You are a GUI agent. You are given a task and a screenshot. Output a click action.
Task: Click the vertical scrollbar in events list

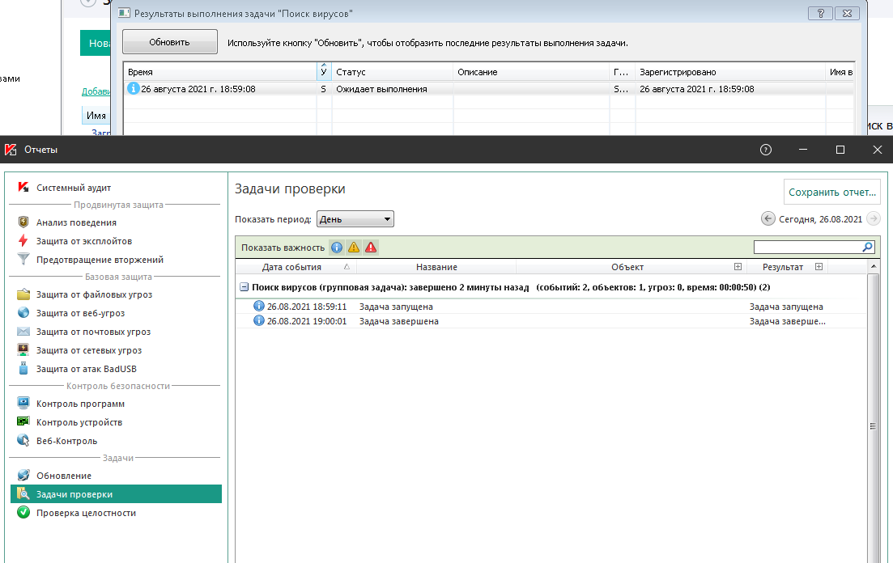pyautogui.click(x=873, y=426)
